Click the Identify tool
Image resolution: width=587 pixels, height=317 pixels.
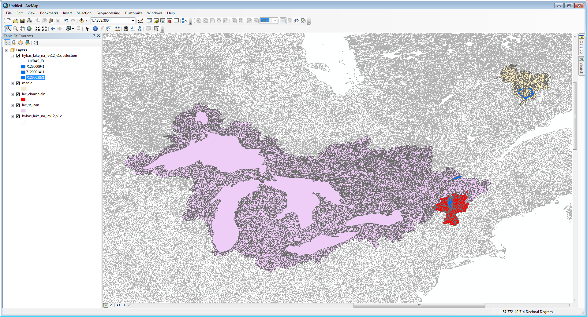coord(95,28)
